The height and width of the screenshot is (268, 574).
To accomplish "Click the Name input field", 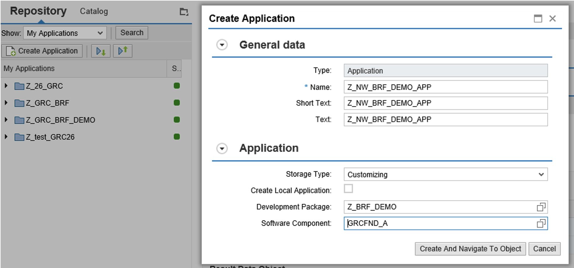I will (446, 87).
